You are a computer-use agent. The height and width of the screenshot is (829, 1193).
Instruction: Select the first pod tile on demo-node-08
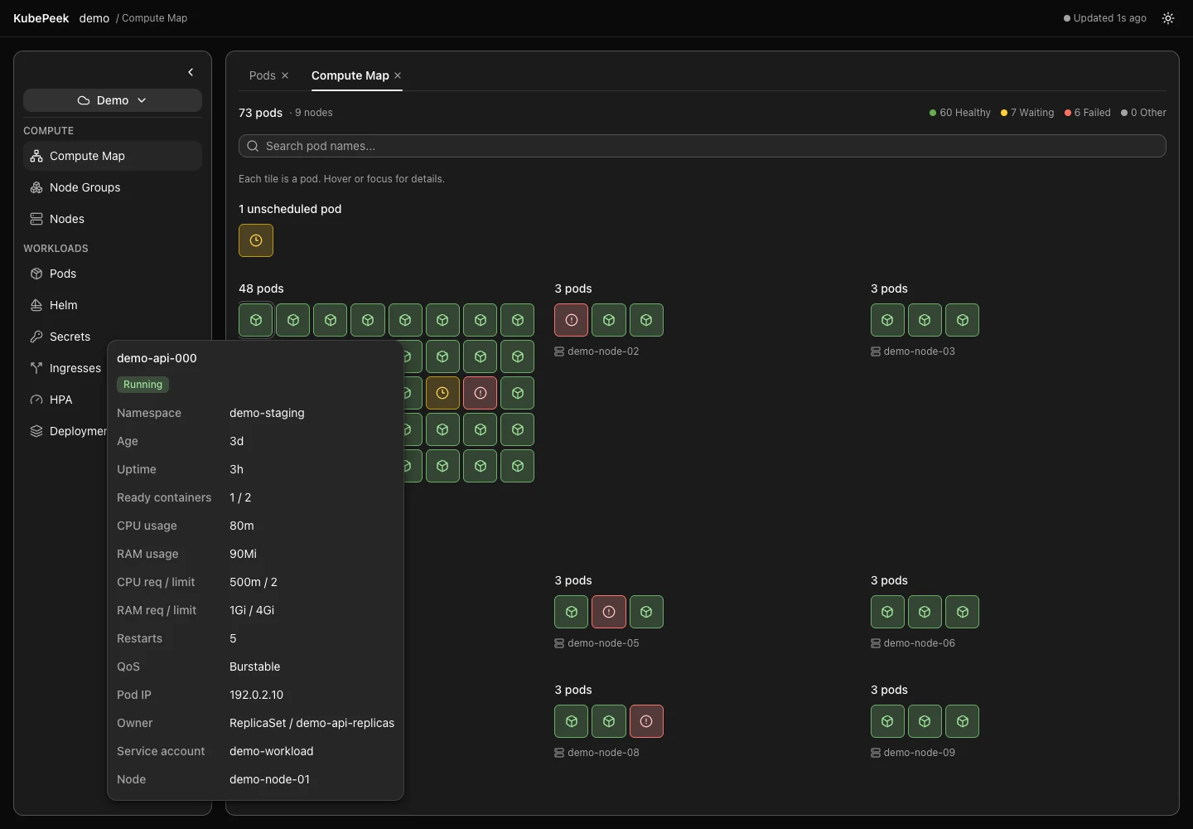(572, 721)
